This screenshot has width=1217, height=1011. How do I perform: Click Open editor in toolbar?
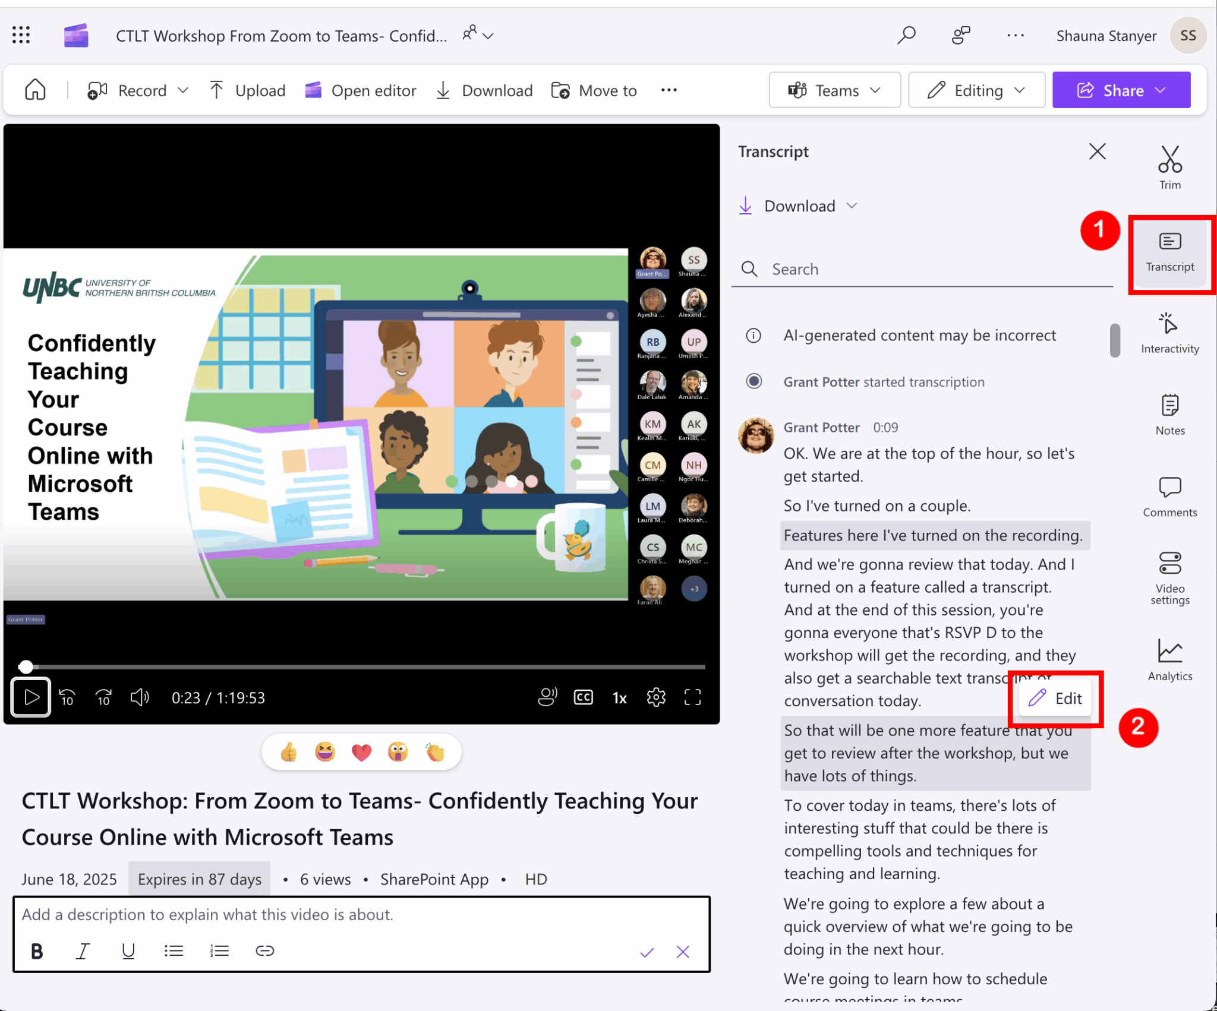pos(361,90)
